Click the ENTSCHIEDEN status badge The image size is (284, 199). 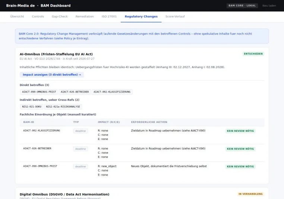pos(253,54)
